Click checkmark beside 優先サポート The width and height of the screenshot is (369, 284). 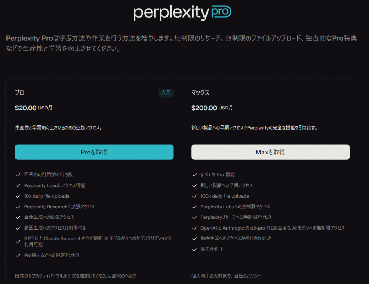194,249
